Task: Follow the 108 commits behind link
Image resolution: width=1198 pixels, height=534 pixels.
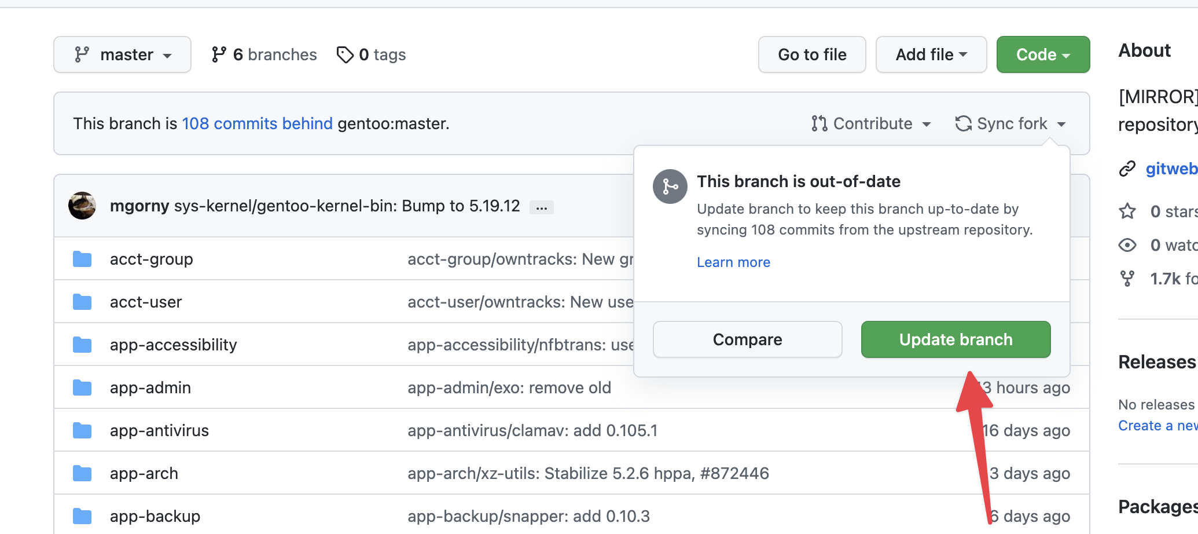Action: point(257,123)
